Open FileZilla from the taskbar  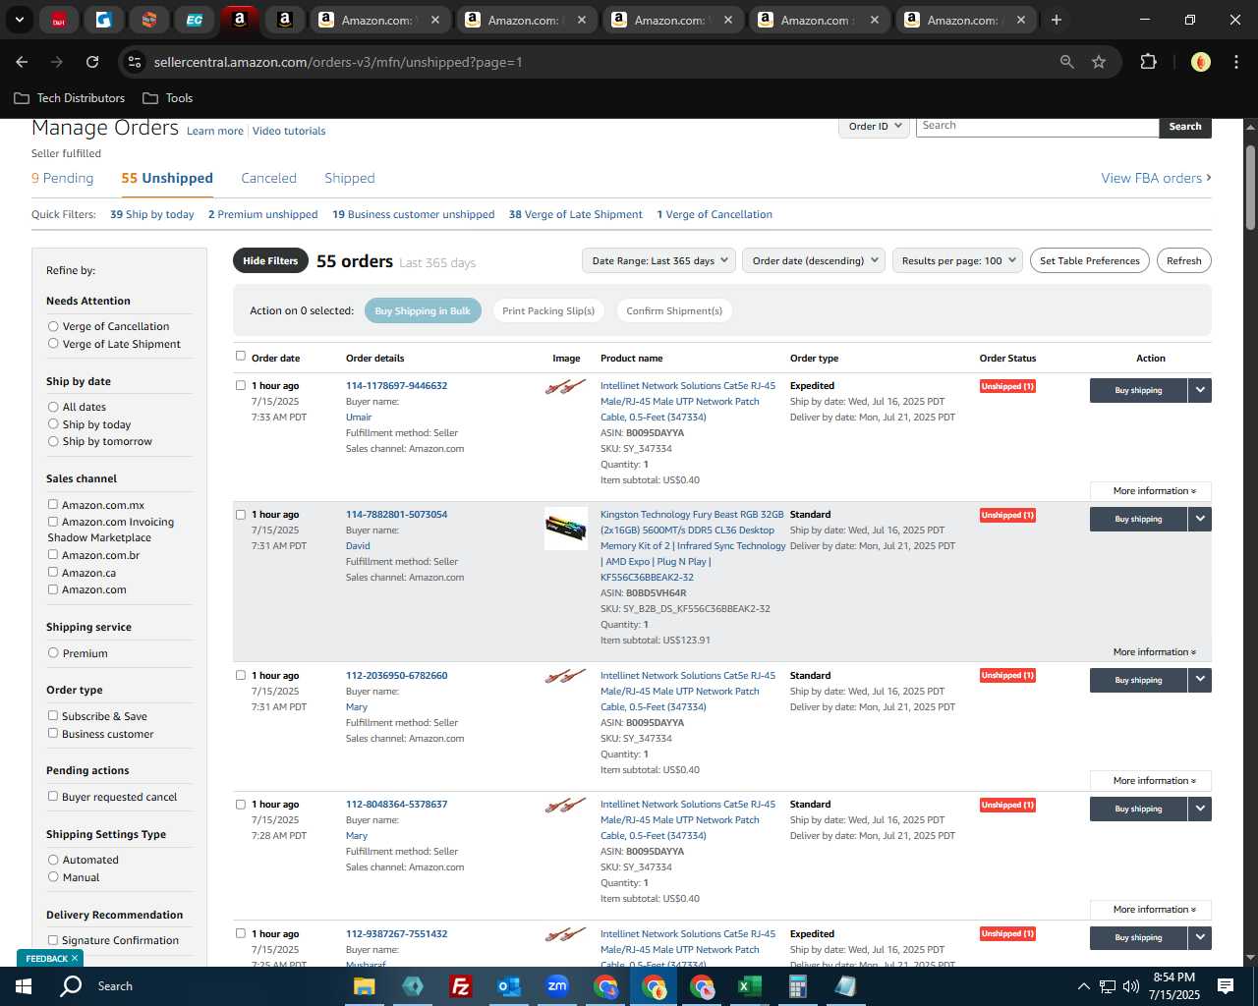[460, 986]
